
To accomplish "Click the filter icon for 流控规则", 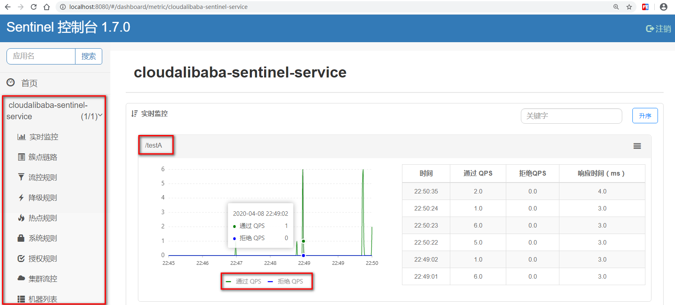I will 21,177.
